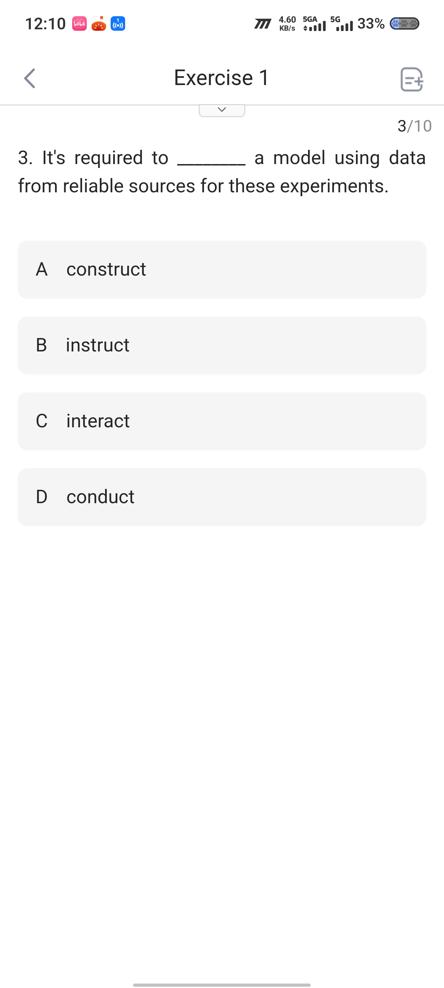Tap the bilibili notification icon
The width and height of the screenshot is (444, 988).
click(79, 24)
